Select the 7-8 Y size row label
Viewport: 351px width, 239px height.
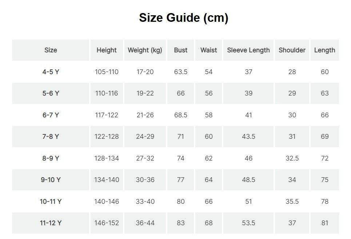coord(51,137)
